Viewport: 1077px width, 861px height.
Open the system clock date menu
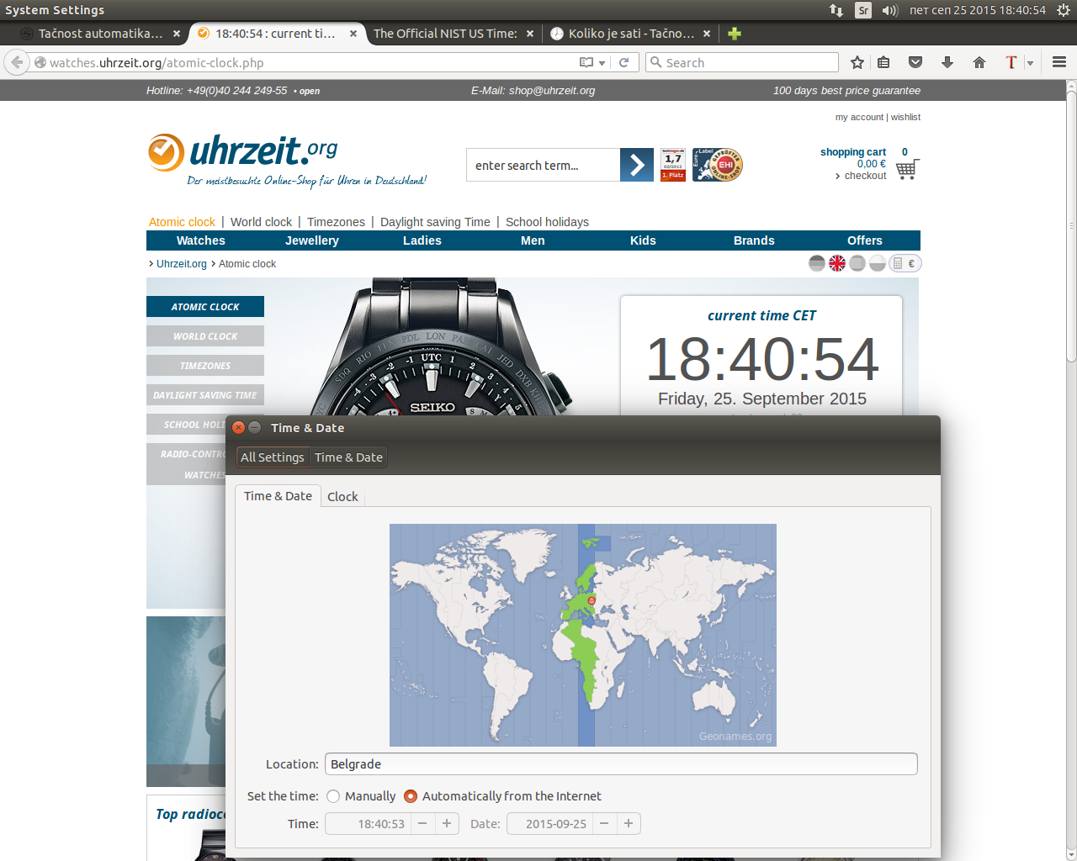977,10
